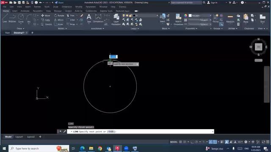The height and width of the screenshot is (152, 271).
Task: Open the Dimension menu
Action: tap(67, 7)
